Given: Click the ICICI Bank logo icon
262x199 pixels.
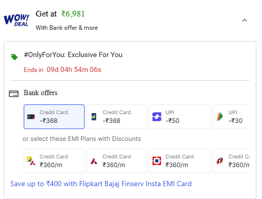Looking at the screenshot, I should (220, 161).
